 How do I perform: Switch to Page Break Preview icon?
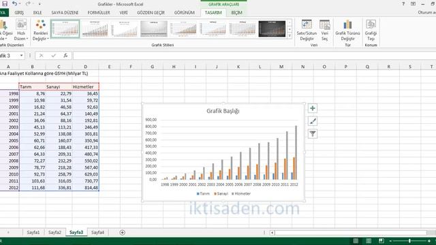(x=381, y=241)
